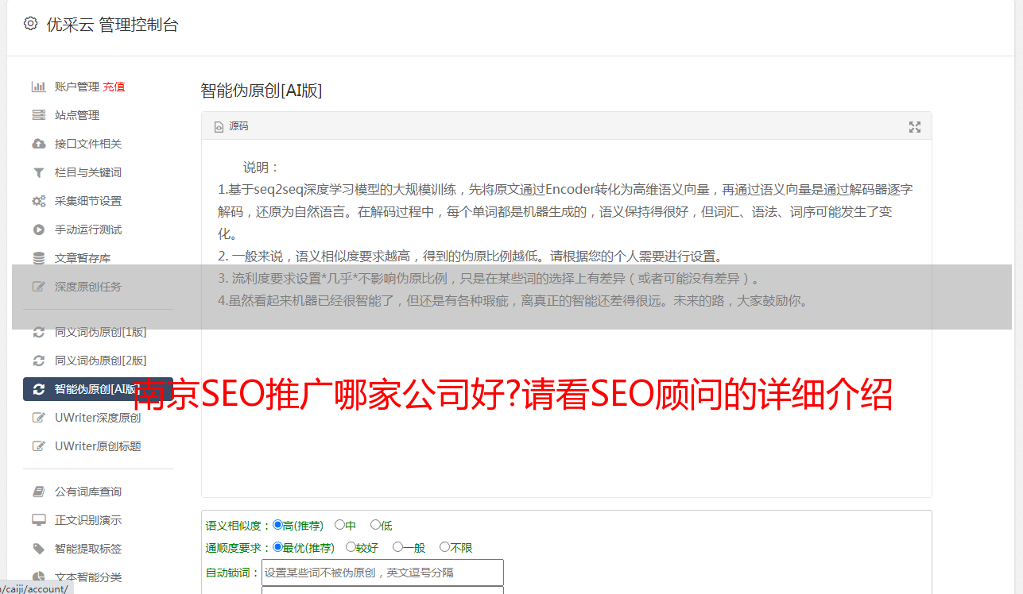Click the edit icon for 深度原创任务

pos(38,287)
